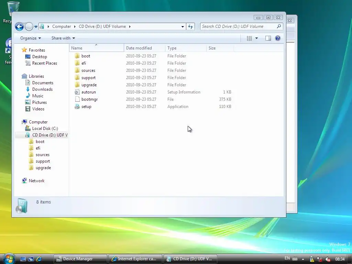Viewport: 352px width, 264px height.
Task: Open the Pictures library
Action: click(39, 102)
